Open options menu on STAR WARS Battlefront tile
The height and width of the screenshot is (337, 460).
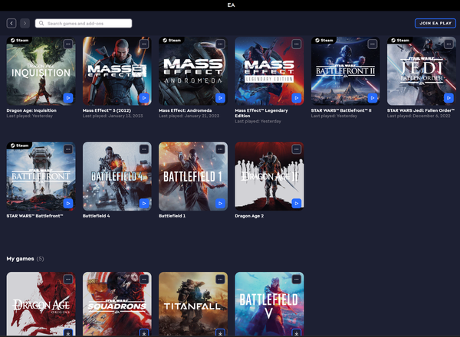coord(68,149)
